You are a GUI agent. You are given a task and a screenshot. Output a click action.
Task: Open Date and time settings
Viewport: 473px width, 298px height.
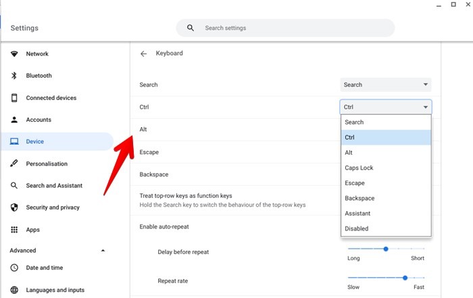[x=45, y=268]
